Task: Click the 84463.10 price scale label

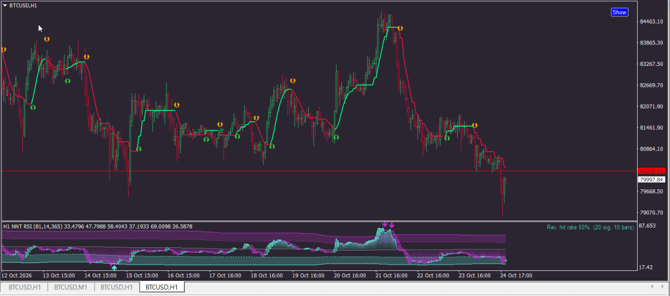Action: coord(651,21)
